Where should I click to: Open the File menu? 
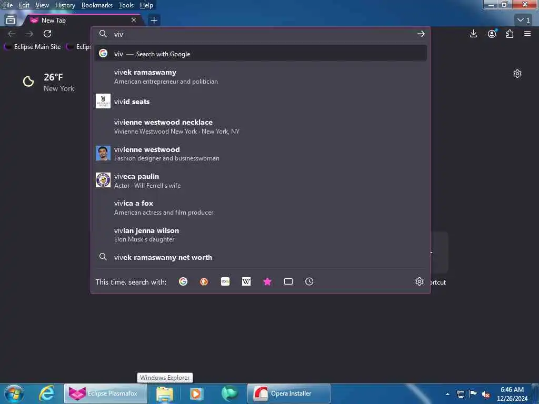point(7,5)
